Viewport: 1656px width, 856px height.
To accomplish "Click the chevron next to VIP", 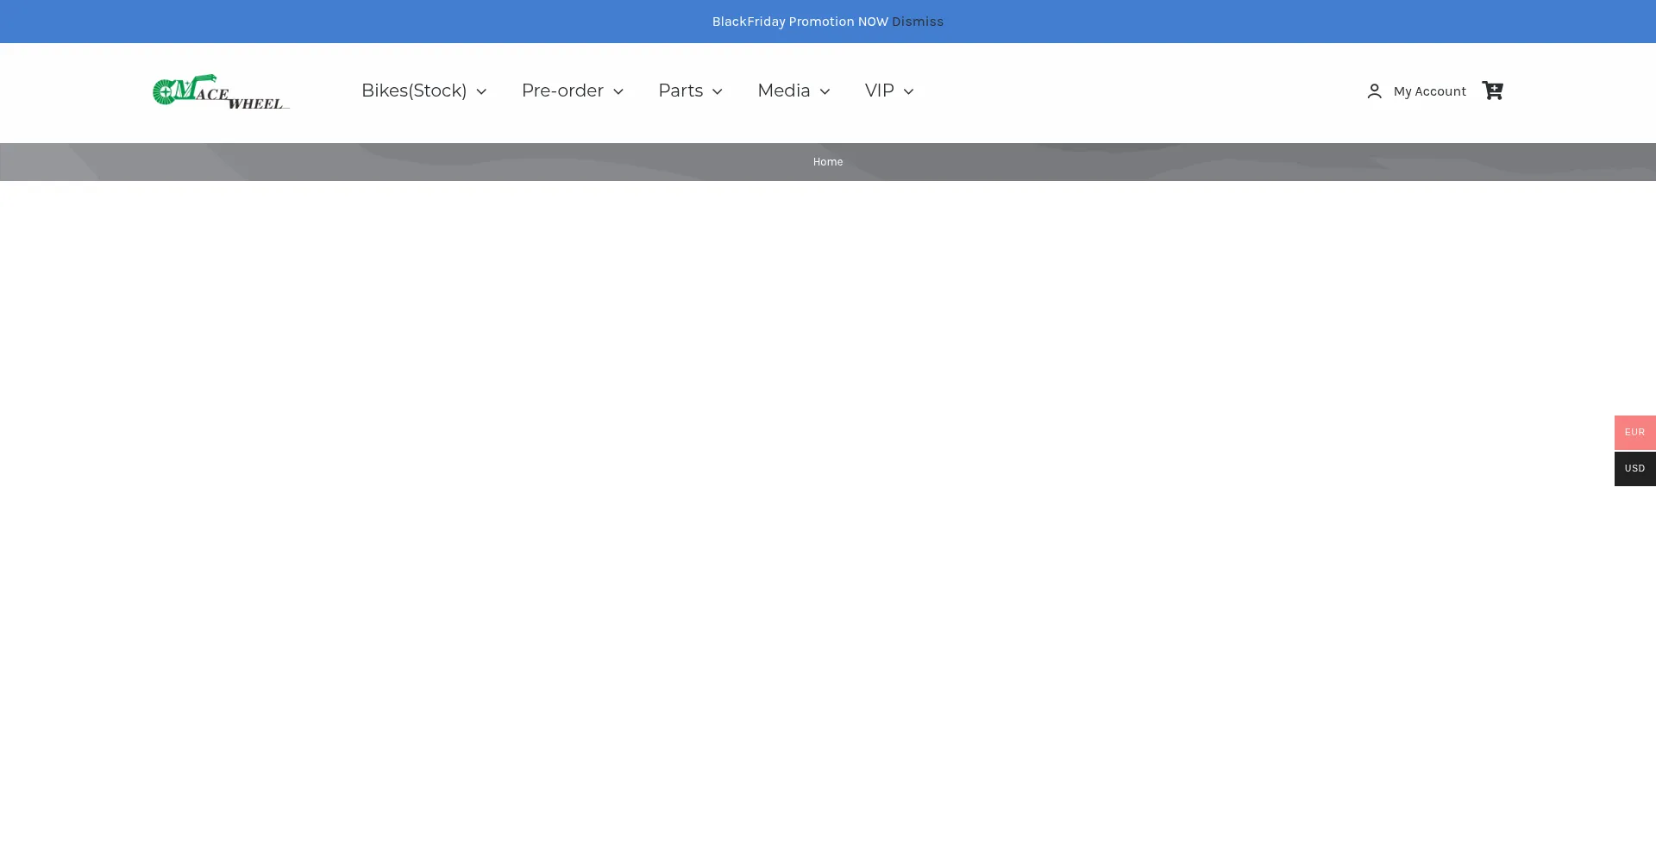I will click(909, 91).
